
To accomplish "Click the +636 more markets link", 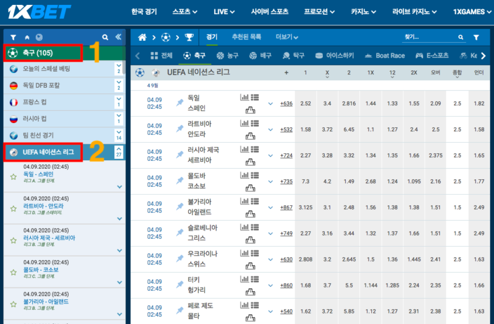I will pos(286,103).
